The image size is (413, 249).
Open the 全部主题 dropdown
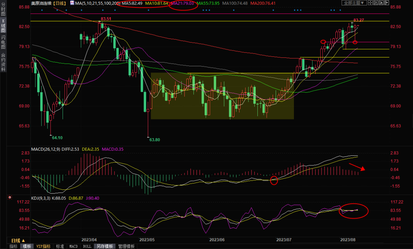pos(353,3)
